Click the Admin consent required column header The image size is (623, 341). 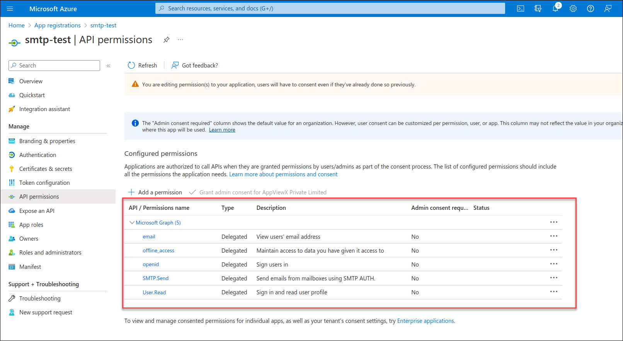(x=439, y=208)
